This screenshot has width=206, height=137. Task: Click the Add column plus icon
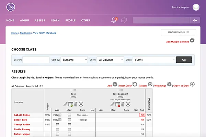point(115,84)
